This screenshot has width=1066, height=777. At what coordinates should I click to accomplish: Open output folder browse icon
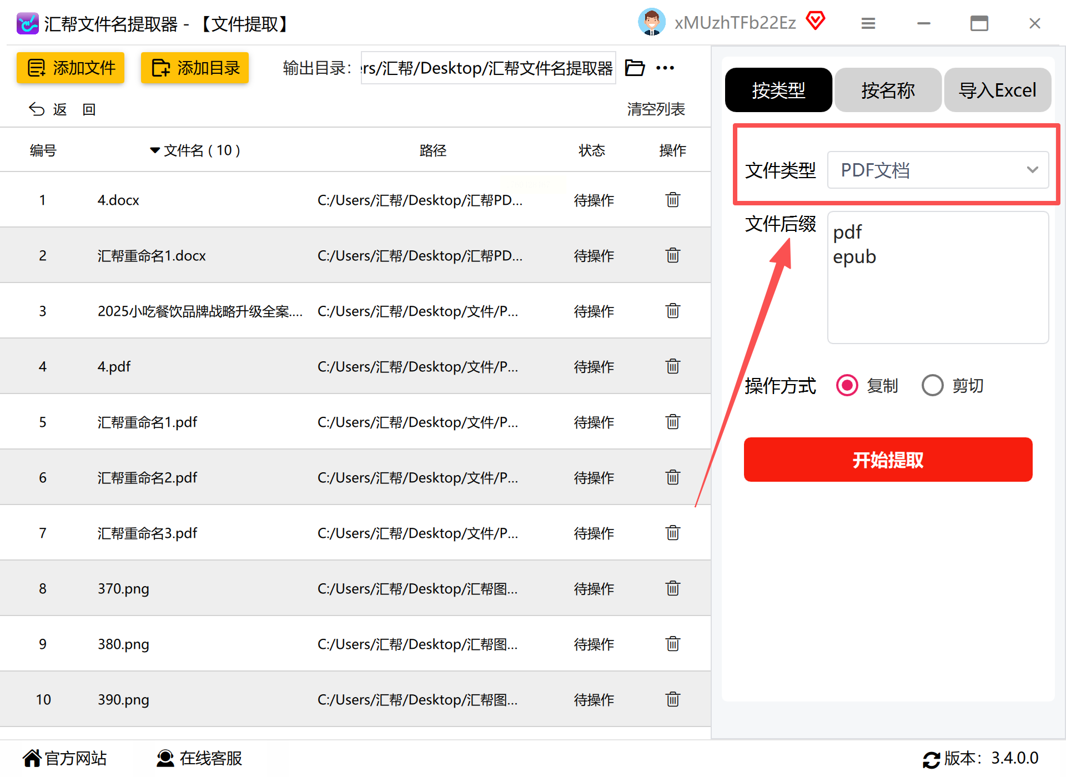pyautogui.click(x=635, y=68)
